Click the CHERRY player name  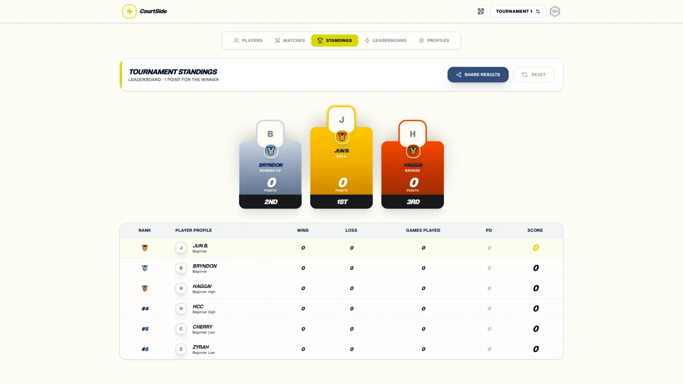[202, 327]
